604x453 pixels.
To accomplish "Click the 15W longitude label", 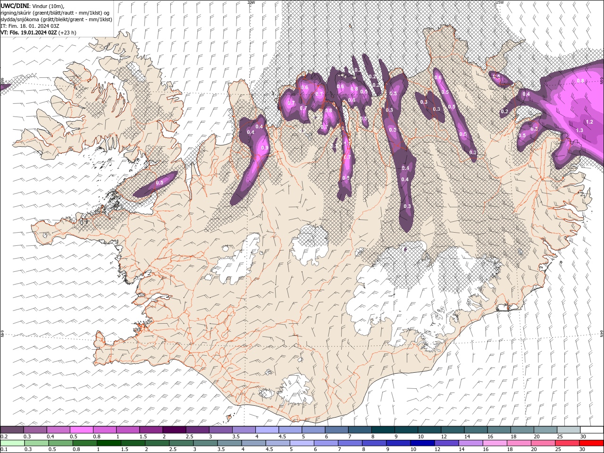I will pyautogui.click(x=500, y=2).
